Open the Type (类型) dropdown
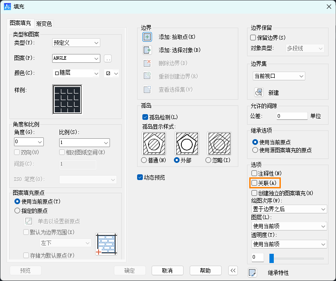Viewport: 336px width, 281px height. coord(76,43)
